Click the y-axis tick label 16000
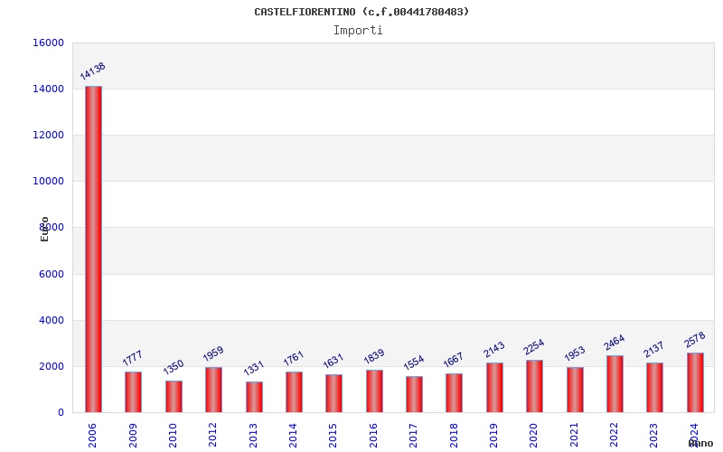 [49, 42]
